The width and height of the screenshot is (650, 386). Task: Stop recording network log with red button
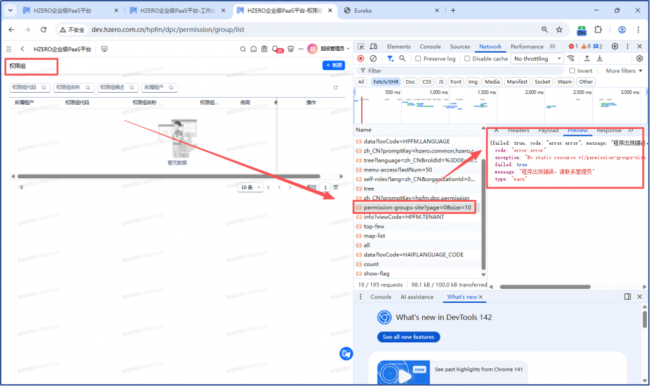pyautogui.click(x=361, y=58)
